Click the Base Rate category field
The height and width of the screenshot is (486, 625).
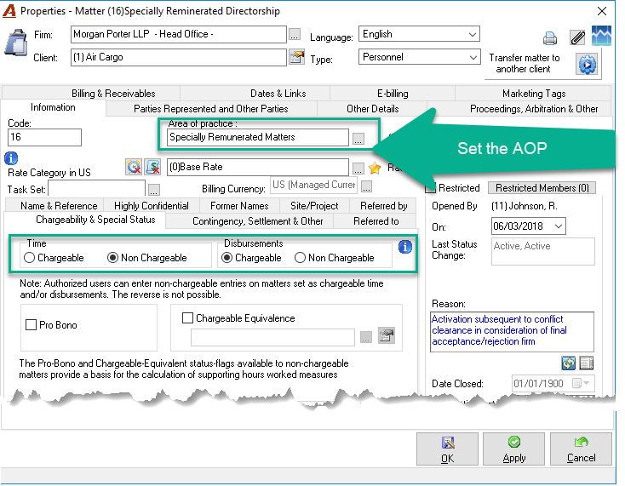(x=258, y=168)
